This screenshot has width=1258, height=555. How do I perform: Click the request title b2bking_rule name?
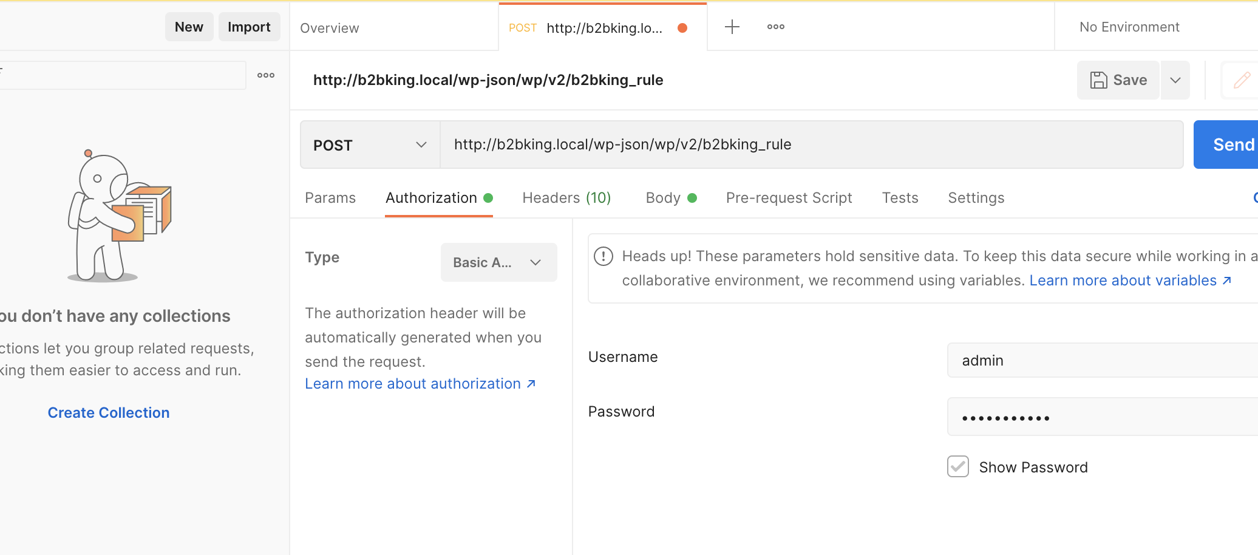(488, 80)
